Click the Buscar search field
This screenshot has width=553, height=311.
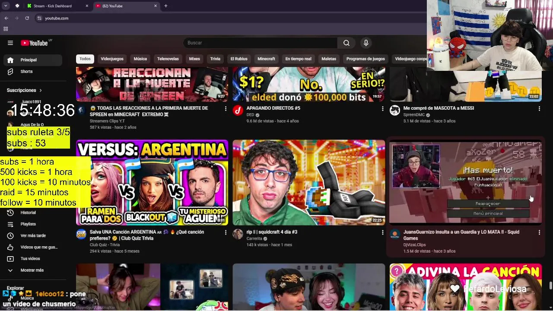pyautogui.click(x=260, y=43)
